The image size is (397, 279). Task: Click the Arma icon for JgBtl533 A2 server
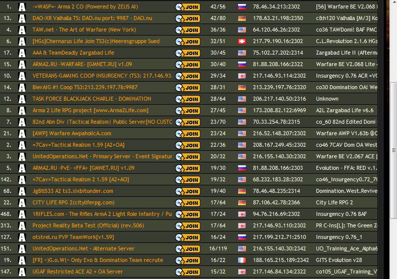pos(22,191)
